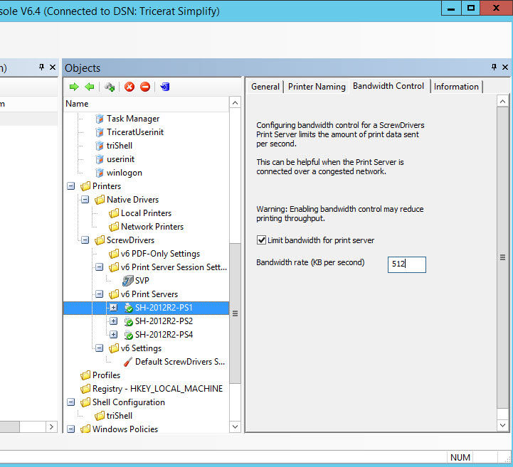Click the green right arrow toolbar icon
Viewport: 513px width, 467px height.
73,87
